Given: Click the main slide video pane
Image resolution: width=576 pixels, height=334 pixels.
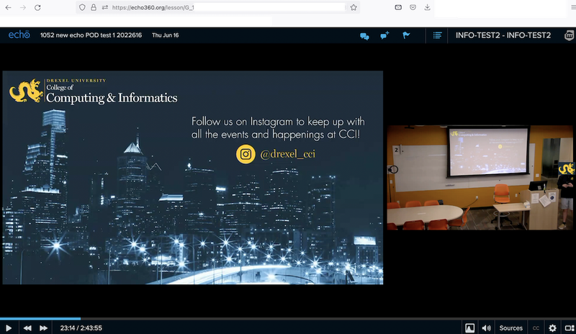Looking at the screenshot, I should [x=193, y=178].
